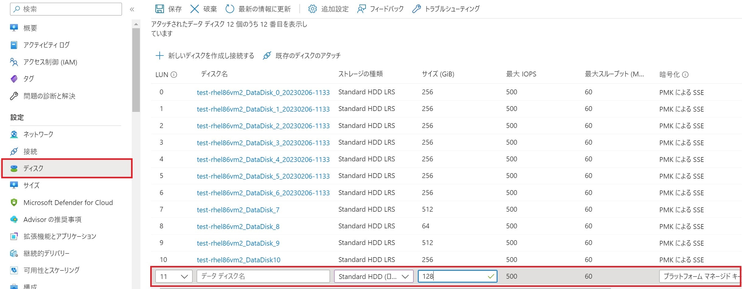Click the 検索 search box
Screen dimensions: 742x289
[66, 9]
